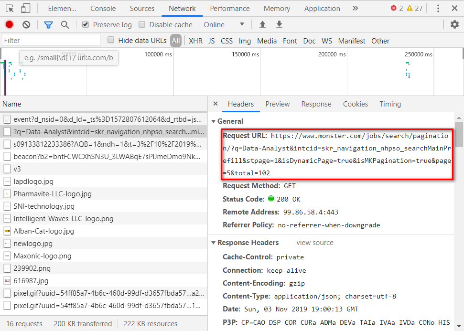Filter requests by CSS type
The image size is (464, 331).
click(227, 41)
